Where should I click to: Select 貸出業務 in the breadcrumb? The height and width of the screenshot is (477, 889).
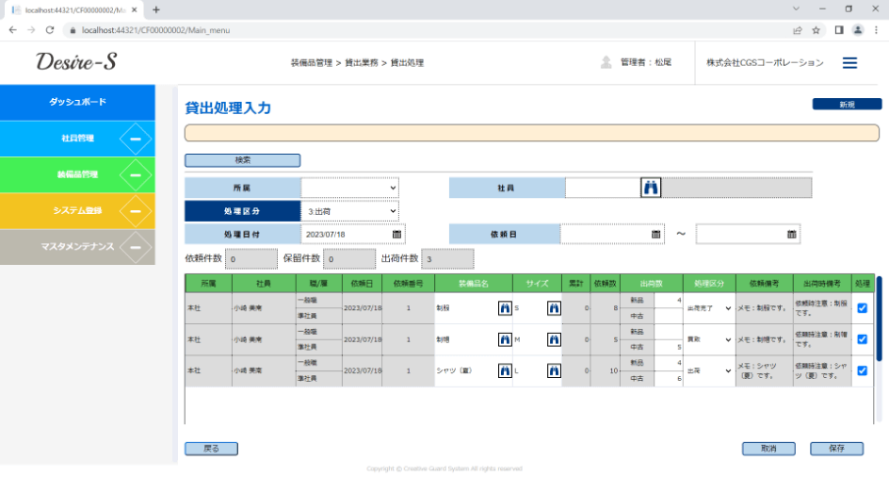[x=362, y=63]
